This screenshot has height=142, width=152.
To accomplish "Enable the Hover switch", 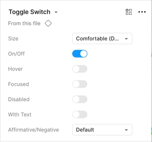I will [x=80, y=69].
